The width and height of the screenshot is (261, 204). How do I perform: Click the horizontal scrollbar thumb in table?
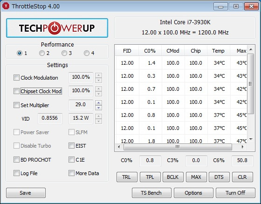178,147
